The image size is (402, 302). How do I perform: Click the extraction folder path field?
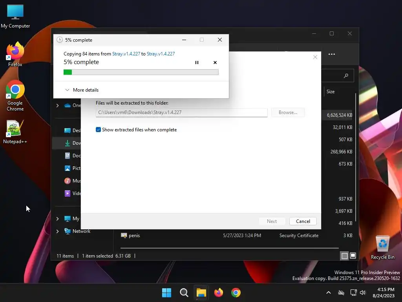pyautogui.click(x=181, y=112)
